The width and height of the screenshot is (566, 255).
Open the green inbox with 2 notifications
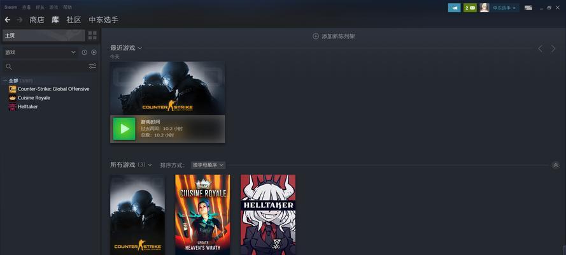click(x=470, y=8)
